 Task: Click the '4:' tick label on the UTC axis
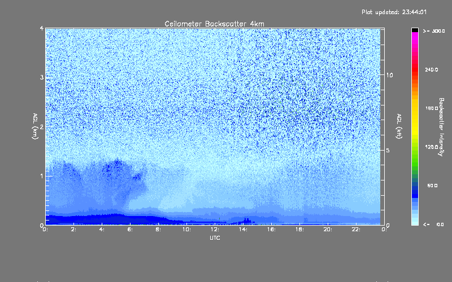coord(102,230)
